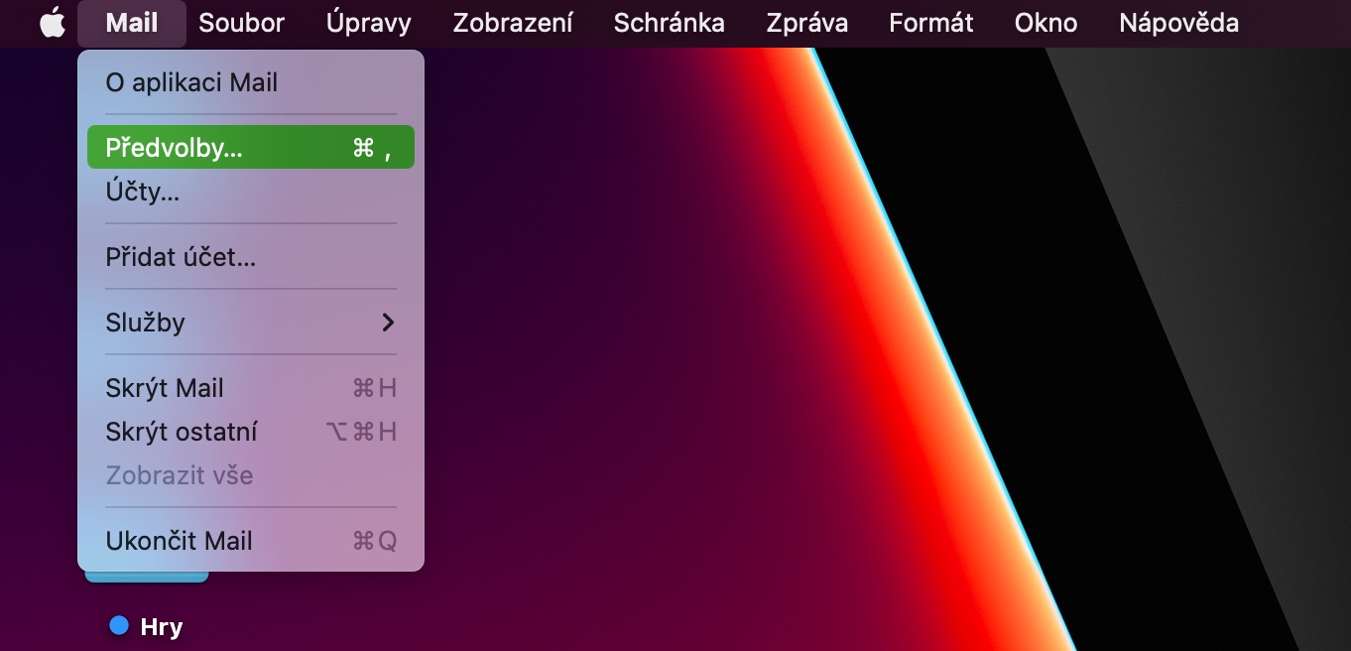
Task: Open the Soubor menu
Action: pyautogui.click(x=241, y=23)
